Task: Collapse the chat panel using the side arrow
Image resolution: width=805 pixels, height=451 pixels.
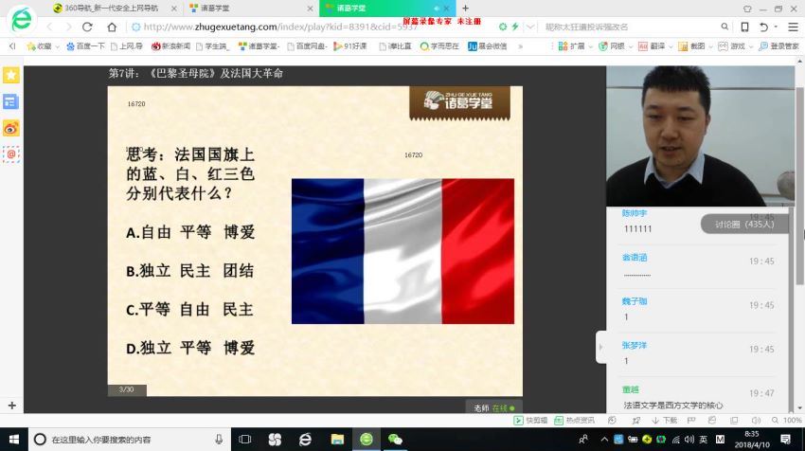Action: [600, 347]
